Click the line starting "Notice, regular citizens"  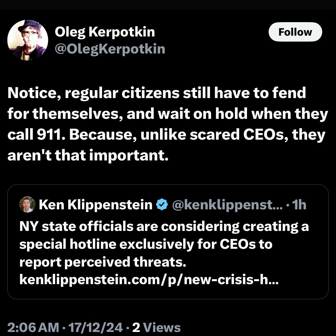pos(156,93)
